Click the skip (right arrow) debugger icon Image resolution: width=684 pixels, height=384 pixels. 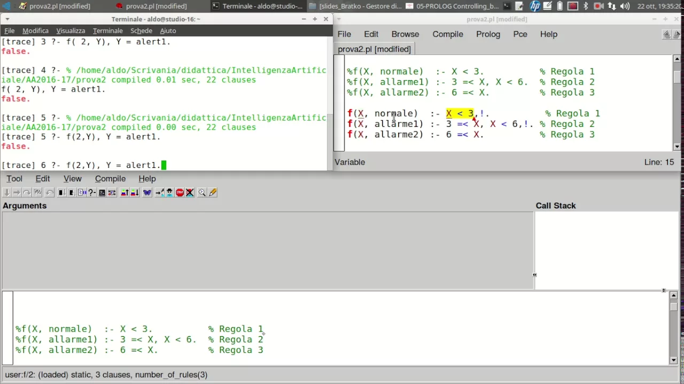click(x=17, y=193)
